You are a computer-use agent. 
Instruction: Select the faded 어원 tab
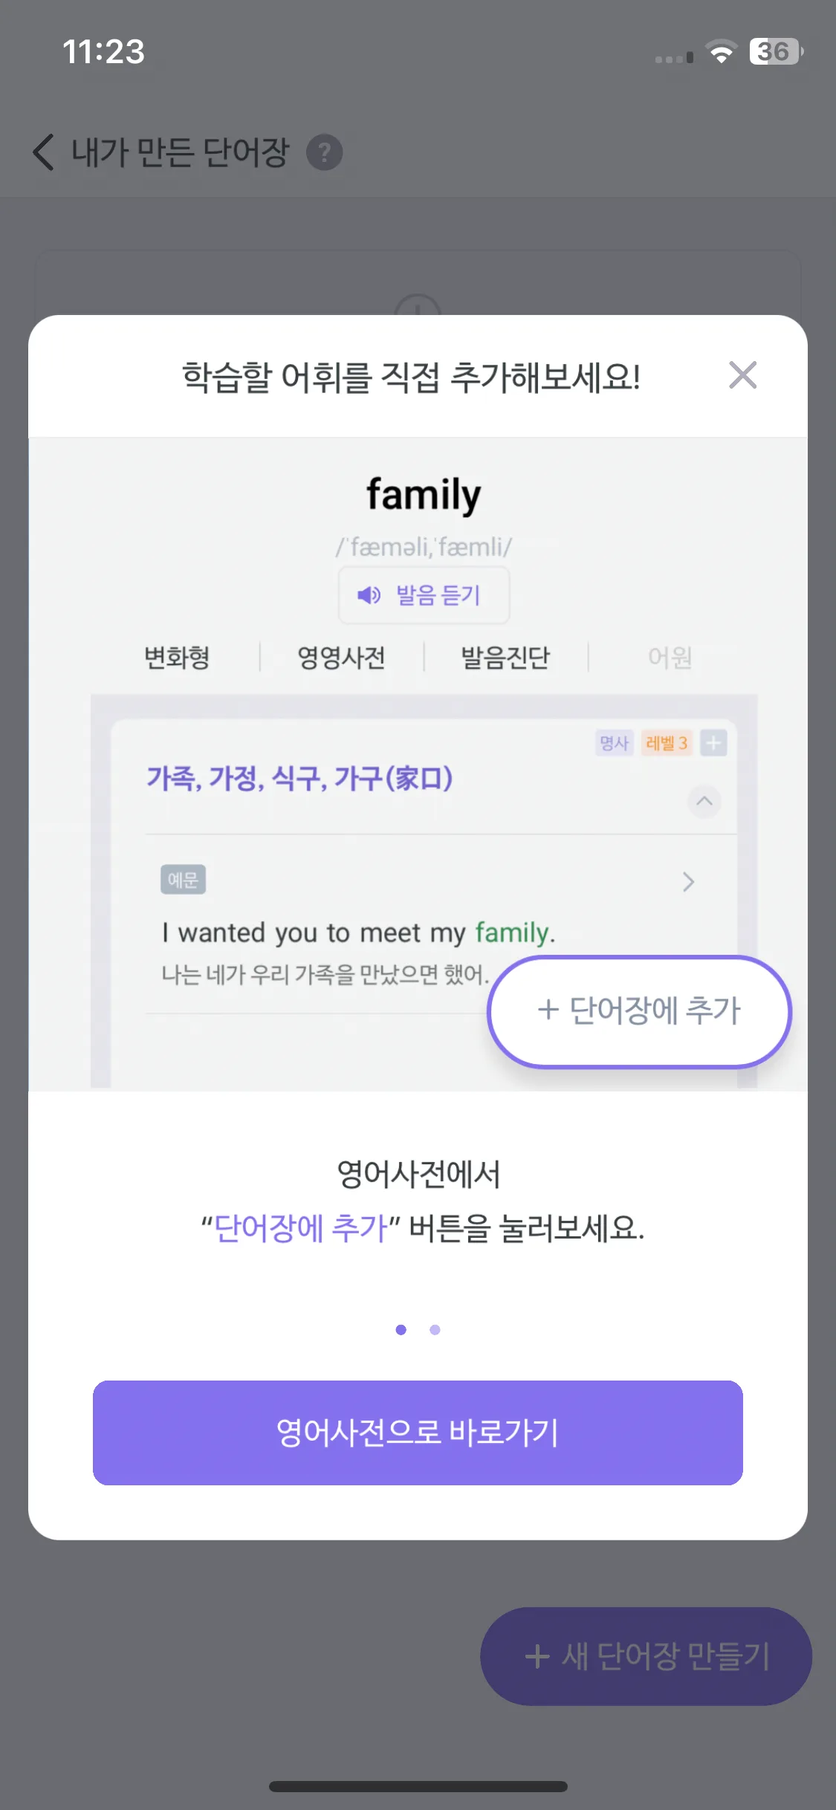(670, 658)
